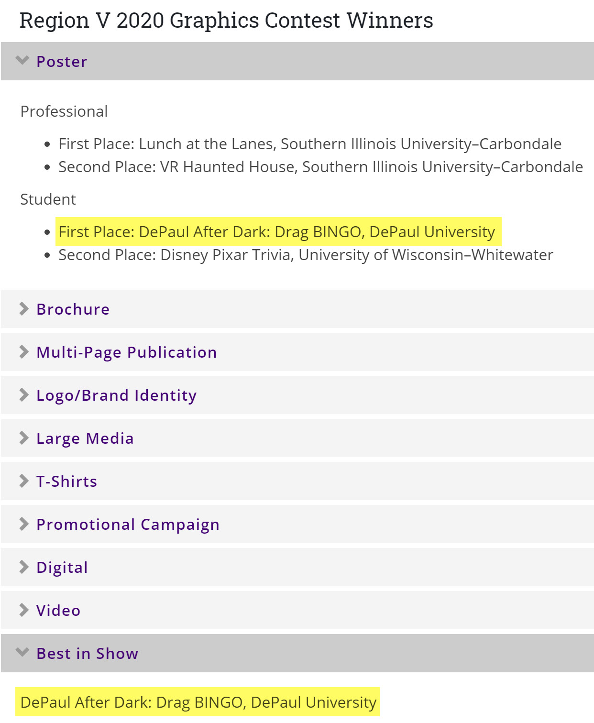Viewport: 594px width, 723px height.
Task: Click the Multi-Page Publication chevron icon
Action: coord(24,352)
